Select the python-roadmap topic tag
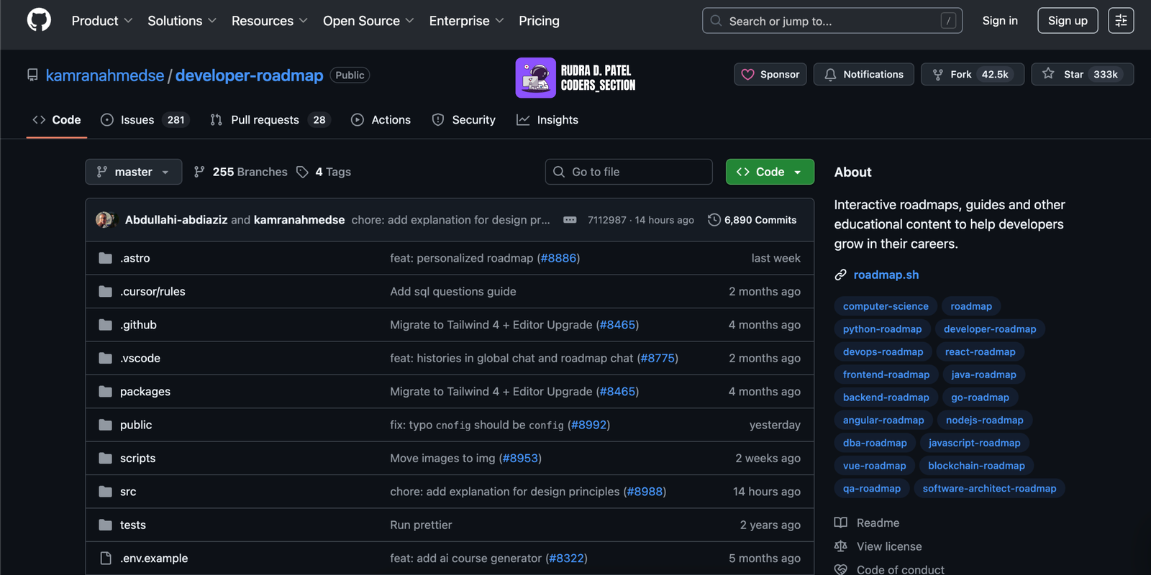 pyautogui.click(x=882, y=329)
